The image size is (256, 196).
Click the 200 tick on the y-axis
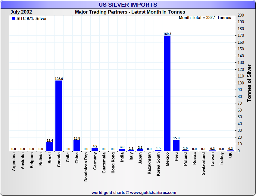coord(241,15)
